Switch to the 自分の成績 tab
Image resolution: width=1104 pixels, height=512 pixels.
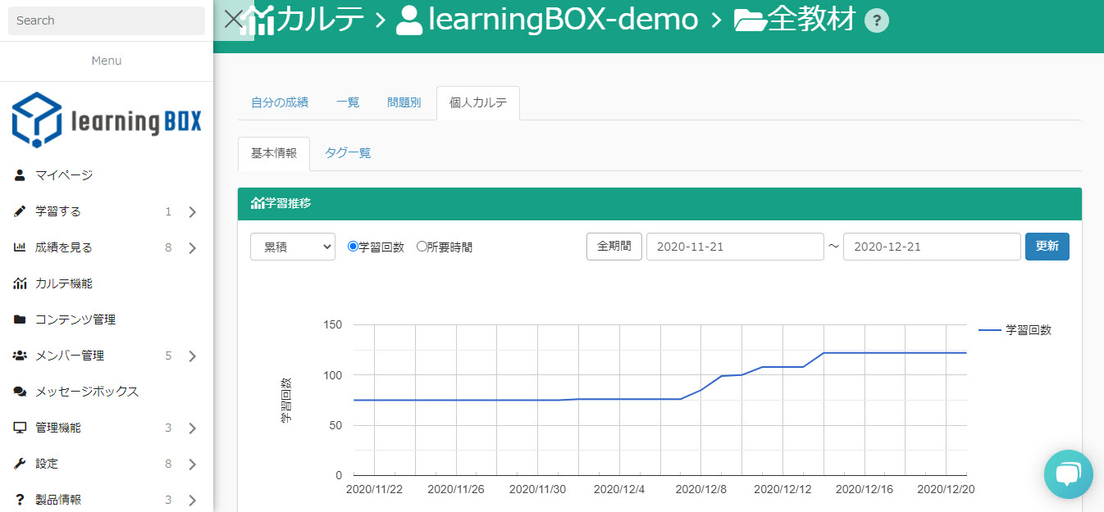pyautogui.click(x=280, y=102)
